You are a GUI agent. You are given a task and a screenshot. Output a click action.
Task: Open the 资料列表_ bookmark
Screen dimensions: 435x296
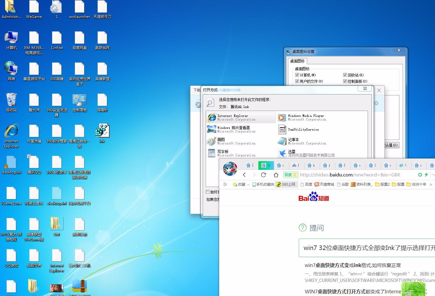tap(362, 184)
